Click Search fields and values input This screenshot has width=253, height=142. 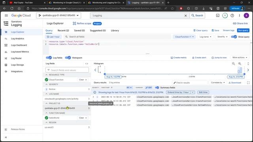67,70
